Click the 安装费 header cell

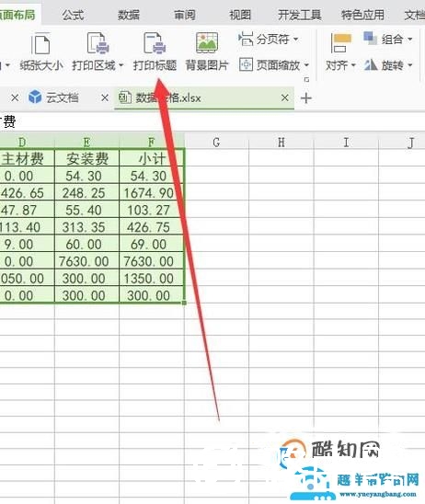87,158
